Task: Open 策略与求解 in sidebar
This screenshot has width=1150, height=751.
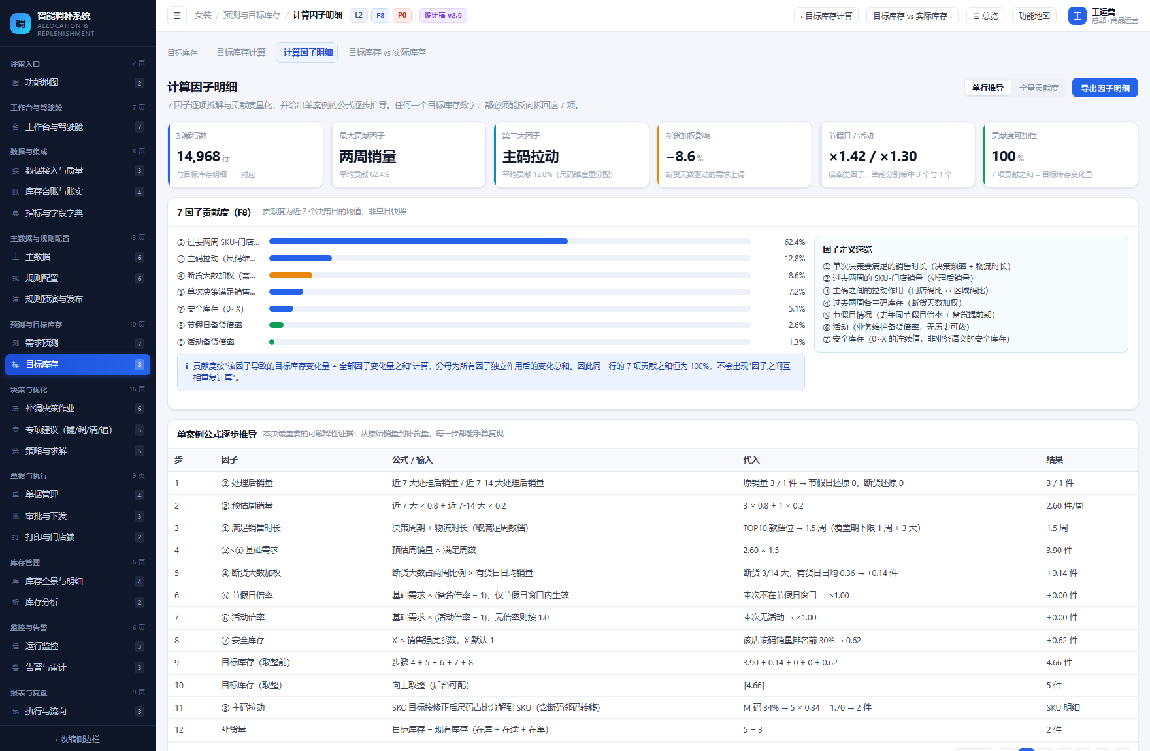Action: click(x=78, y=451)
